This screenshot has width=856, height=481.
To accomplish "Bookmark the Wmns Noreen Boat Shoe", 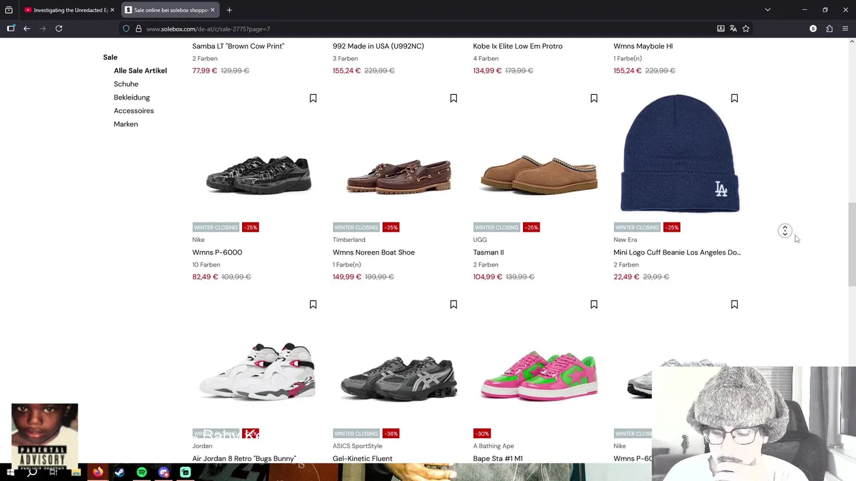I will 453,99.
